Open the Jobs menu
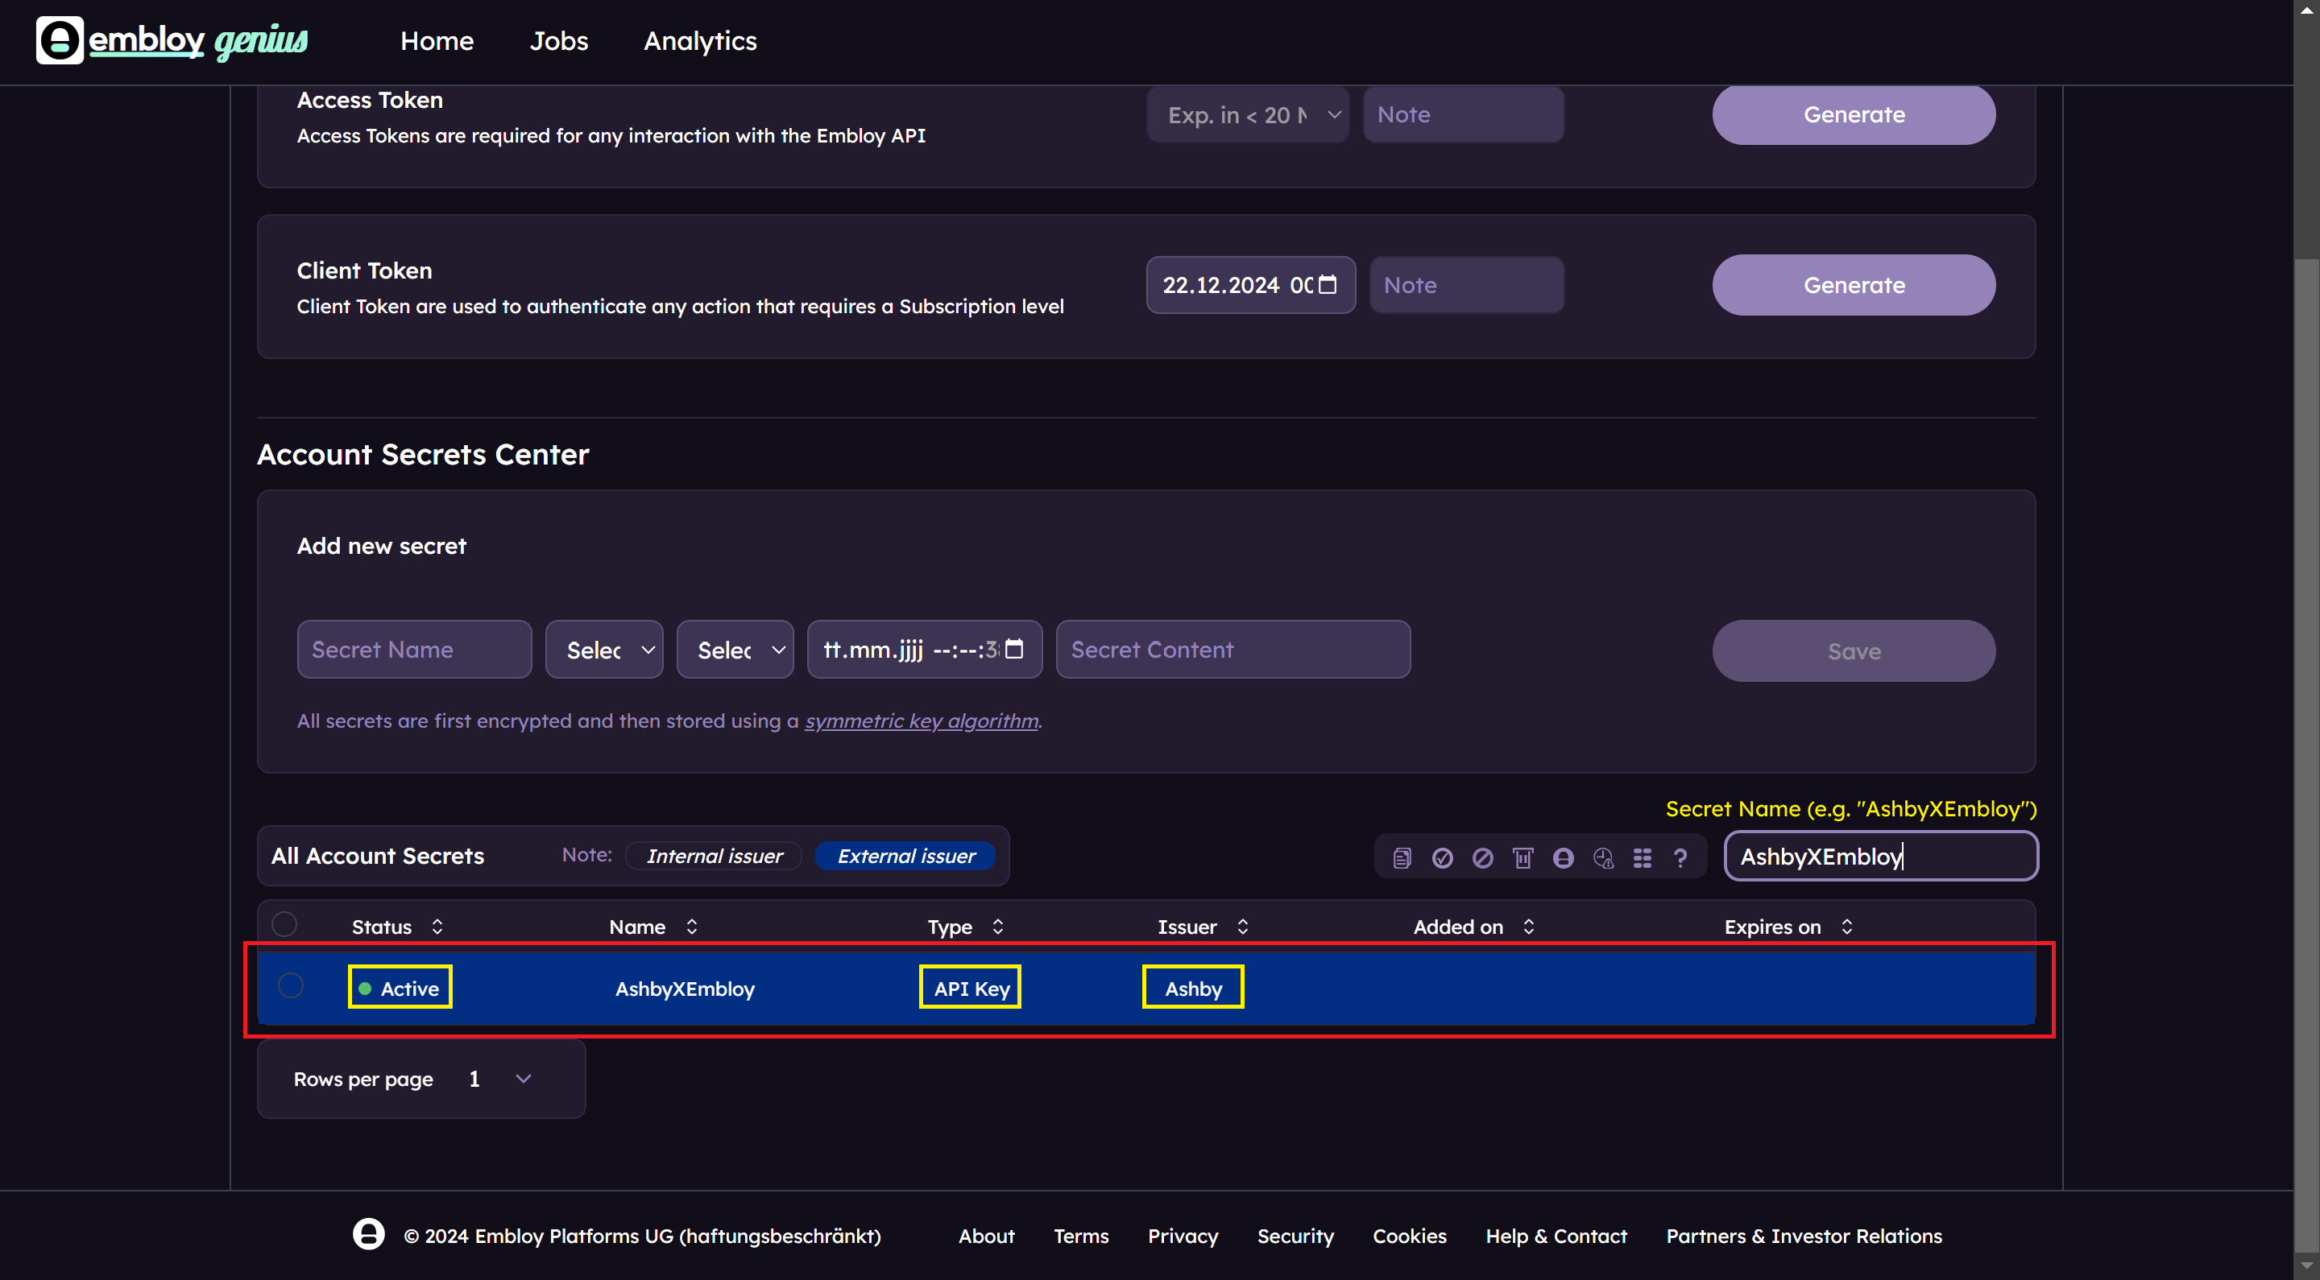This screenshot has height=1280, width=2320. point(558,40)
